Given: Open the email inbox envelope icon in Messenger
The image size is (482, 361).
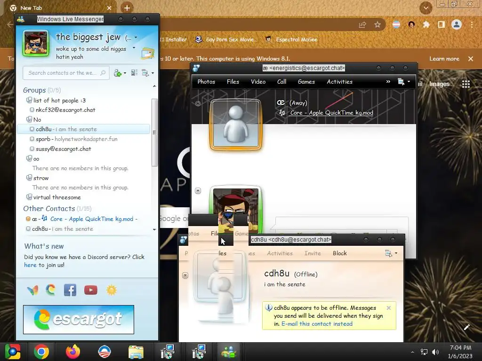Looking at the screenshot, I should [147, 54].
